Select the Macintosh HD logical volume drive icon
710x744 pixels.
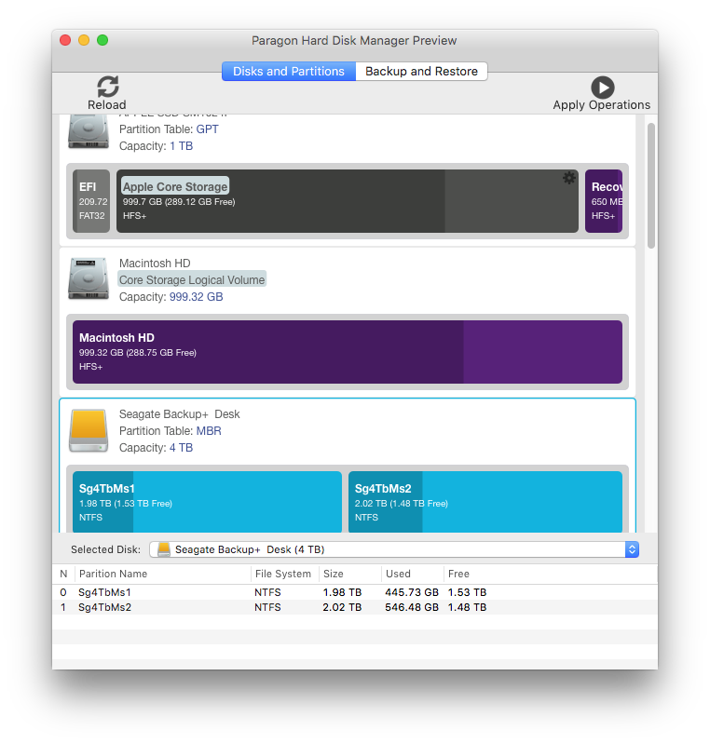pyautogui.click(x=89, y=279)
